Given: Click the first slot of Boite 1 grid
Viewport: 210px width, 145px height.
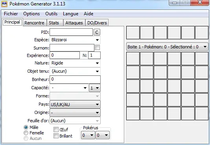Looking at the screenshot, I should click(x=133, y=59).
